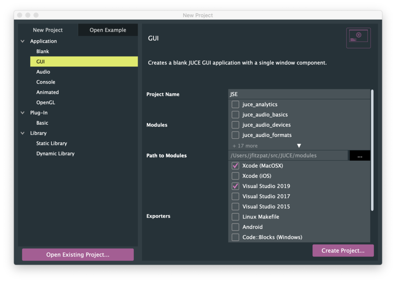
Task: Choose the Static Library template
Action: click(51, 143)
